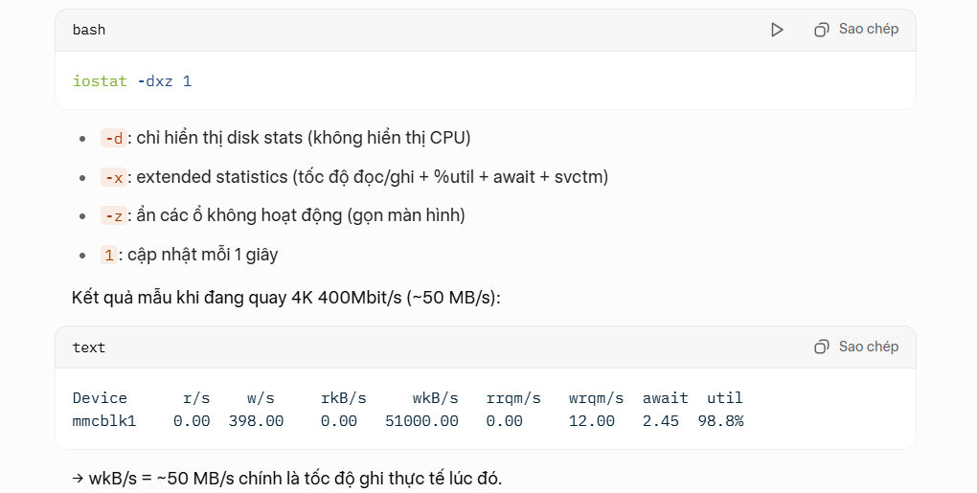Run the bash code with the play icon
This screenshot has height=493, width=977.
click(777, 30)
